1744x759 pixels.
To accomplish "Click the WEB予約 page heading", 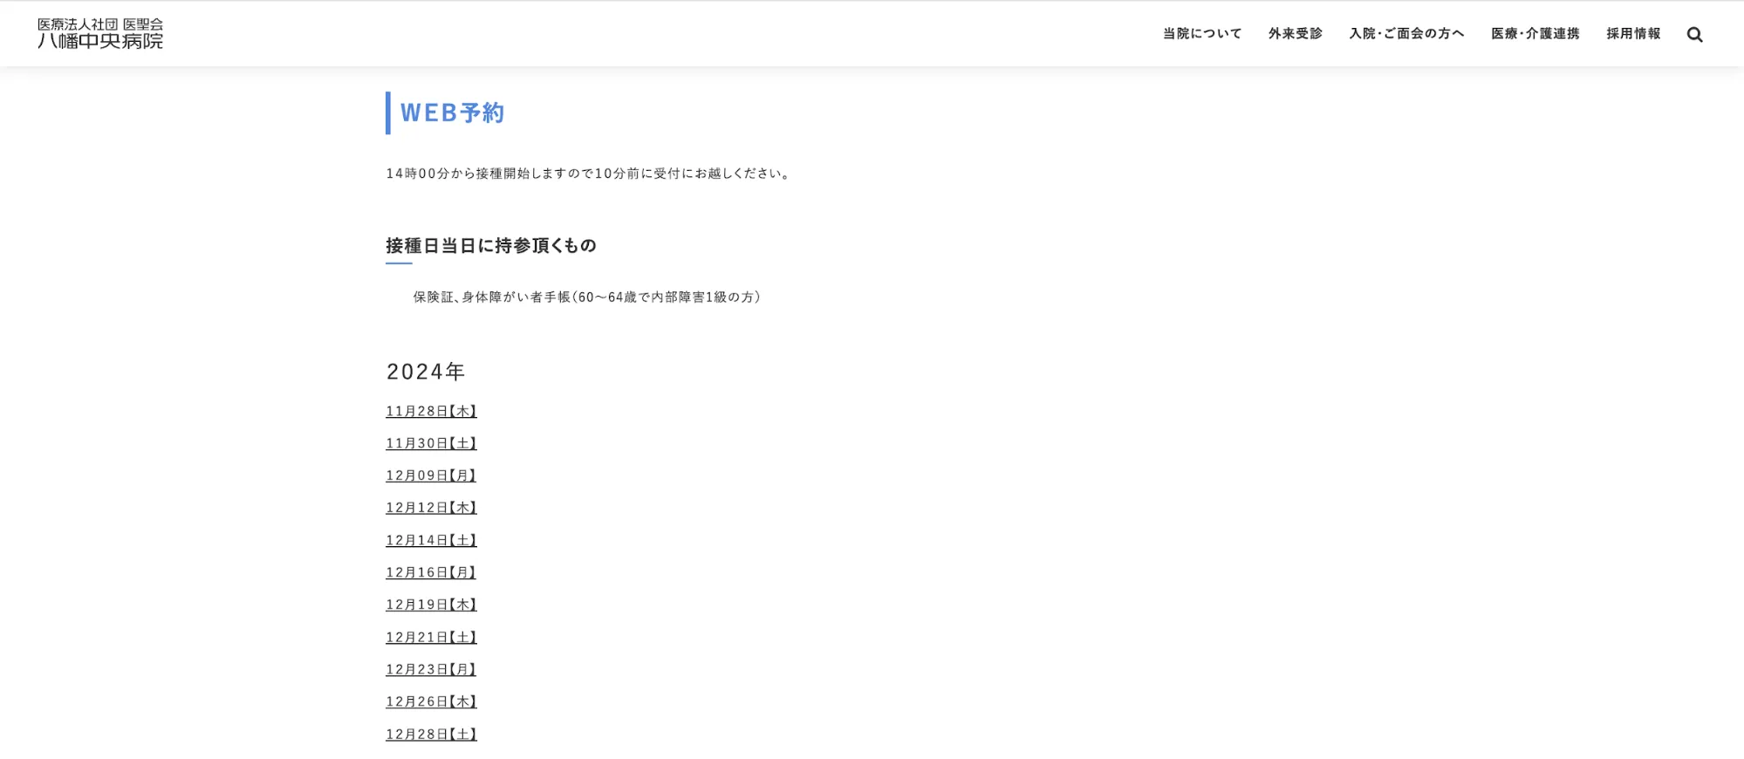I will pyautogui.click(x=452, y=113).
